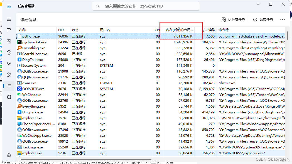Select QQBrowser.exe row with PID 17396
Image resolution: width=292 pixels, height=164 pixels.
click(151, 130)
